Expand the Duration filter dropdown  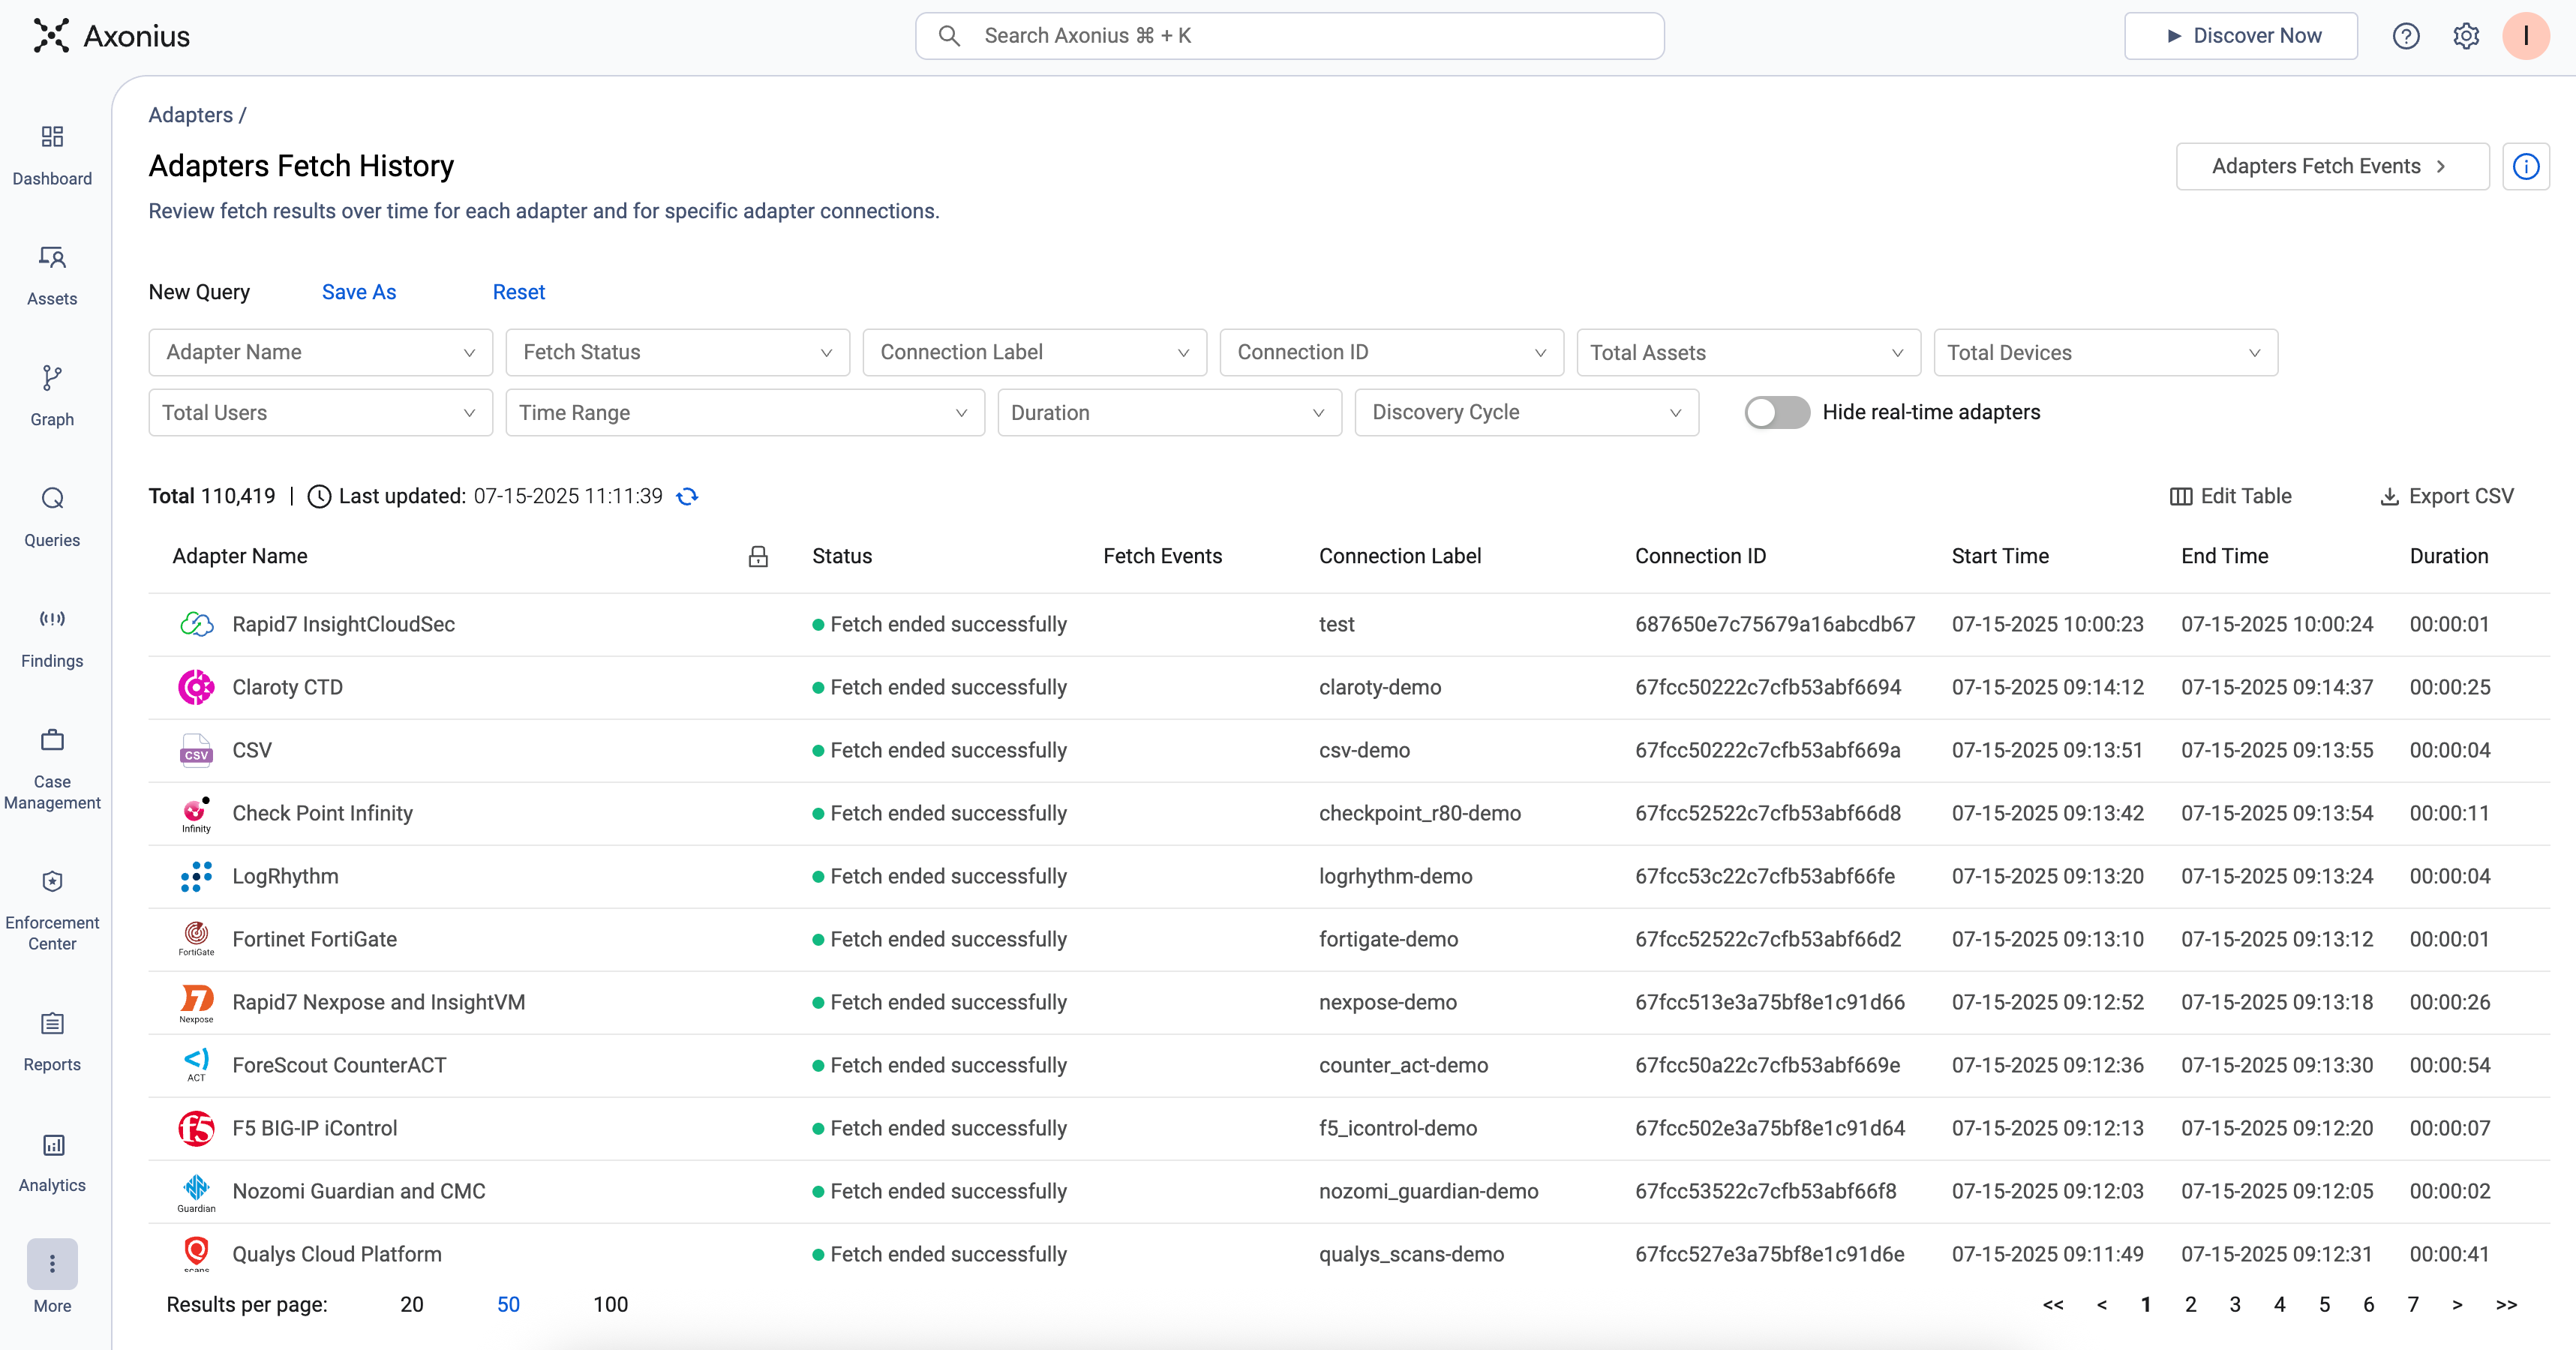click(x=1169, y=413)
